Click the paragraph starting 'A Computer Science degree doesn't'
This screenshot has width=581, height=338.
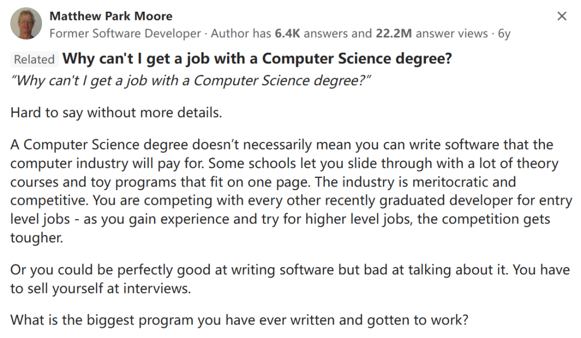pyautogui.click(x=291, y=191)
